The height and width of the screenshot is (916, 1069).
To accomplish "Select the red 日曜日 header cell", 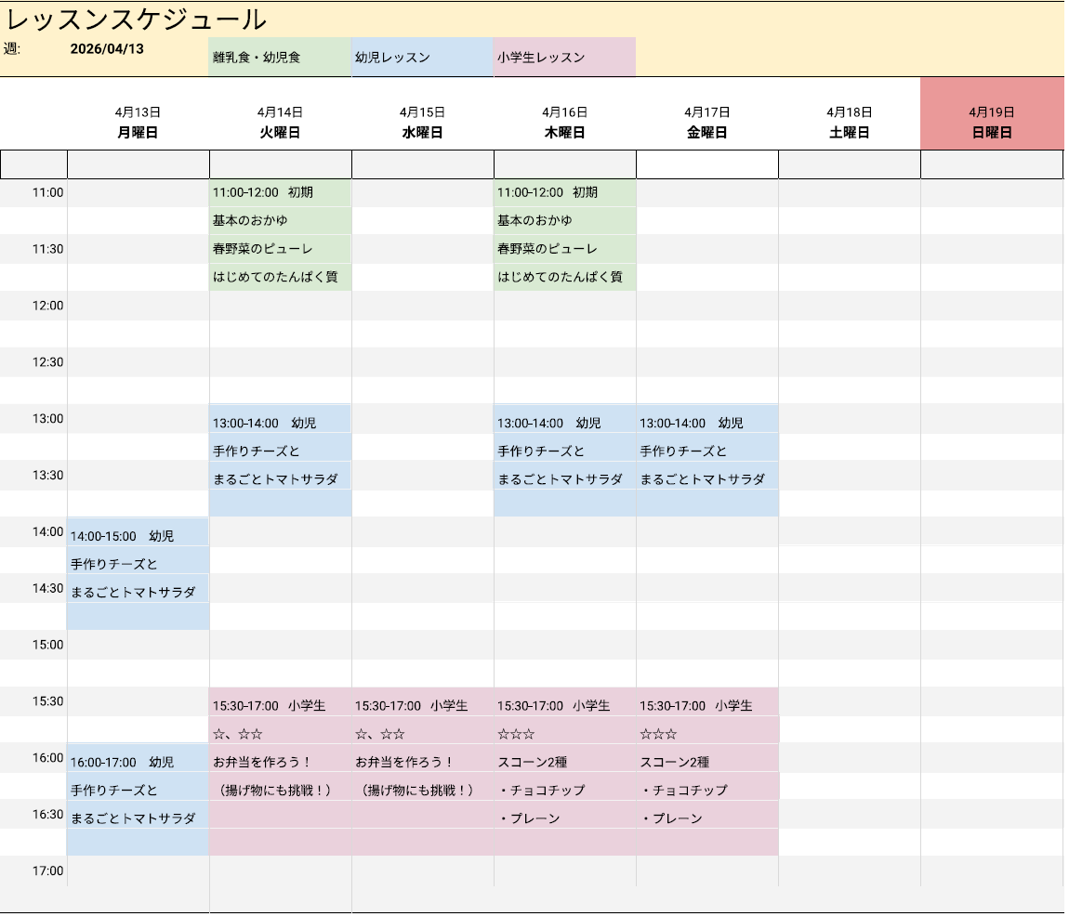I will pyautogui.click(x=991, y=132).
